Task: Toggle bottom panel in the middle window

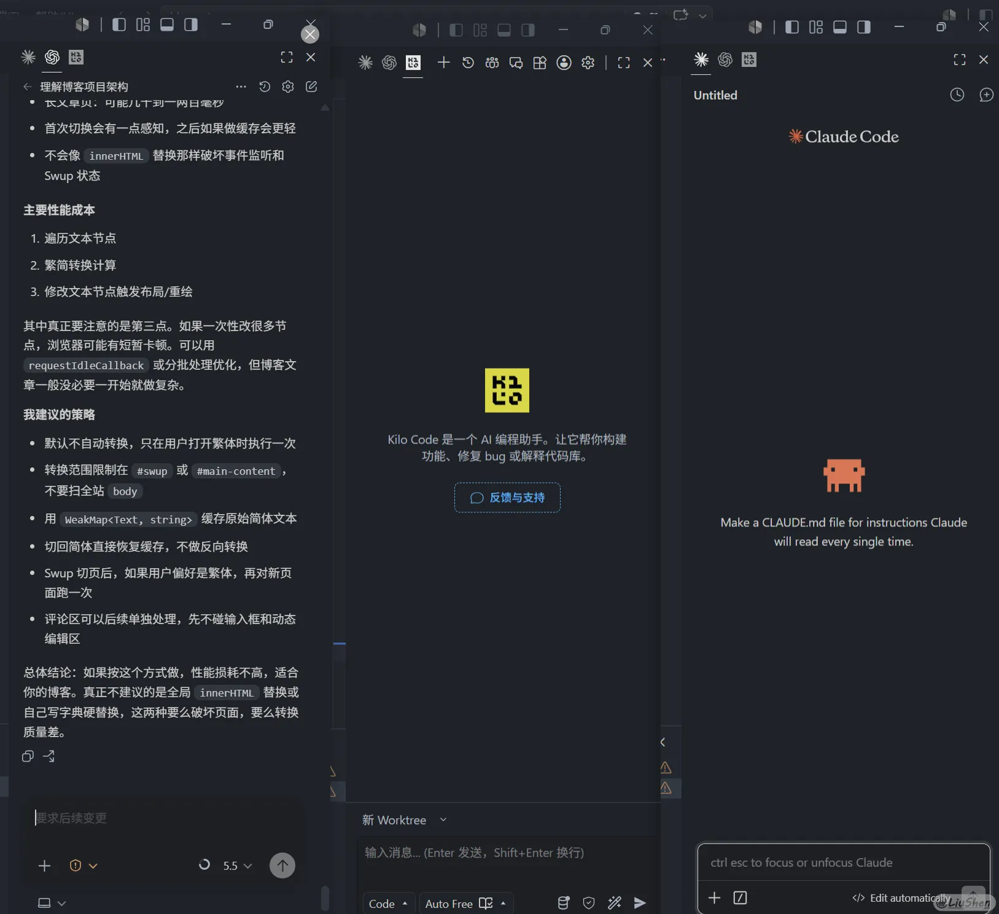Action: (x=504, y=30)
